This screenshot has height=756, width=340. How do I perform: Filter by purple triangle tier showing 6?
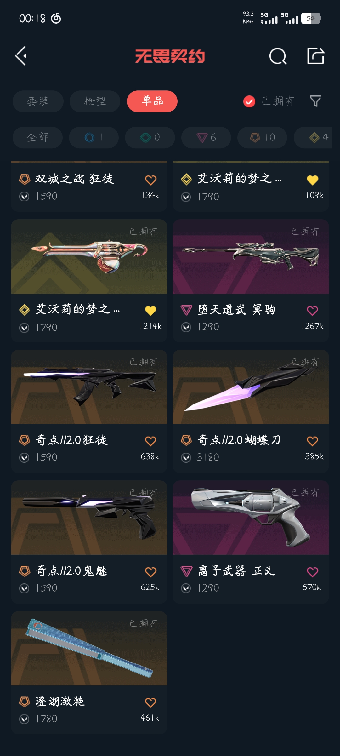(206, 137)
